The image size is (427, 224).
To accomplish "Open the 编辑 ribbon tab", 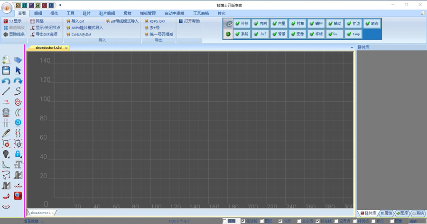I will (x=38, y=13).
